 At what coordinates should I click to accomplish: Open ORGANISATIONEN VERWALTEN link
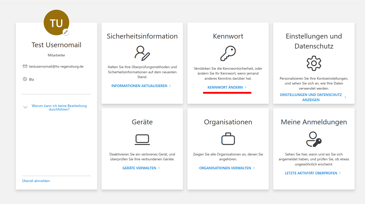click(x=225, y=168)
